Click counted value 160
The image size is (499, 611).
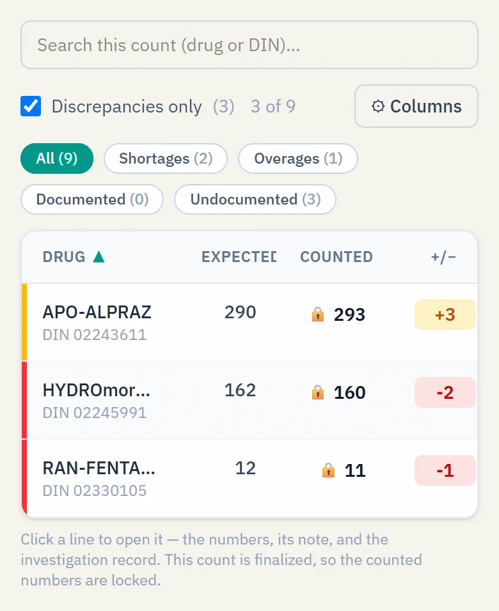click(x=349, y=392)
